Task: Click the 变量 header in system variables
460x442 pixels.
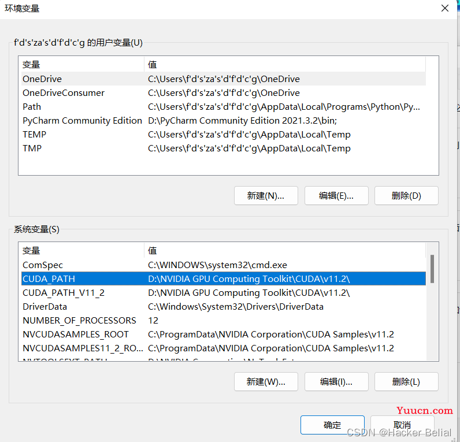Action: coord(82,251)
